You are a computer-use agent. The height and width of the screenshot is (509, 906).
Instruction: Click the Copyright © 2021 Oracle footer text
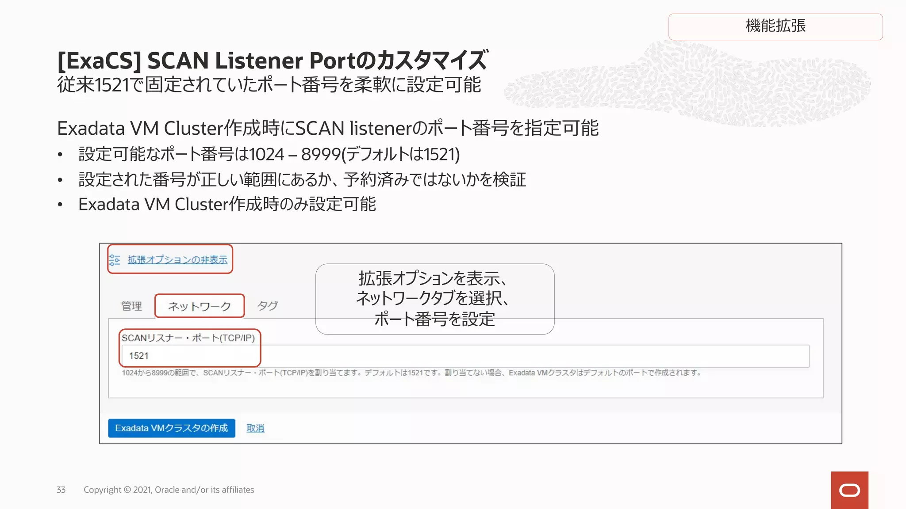(169, 490)
